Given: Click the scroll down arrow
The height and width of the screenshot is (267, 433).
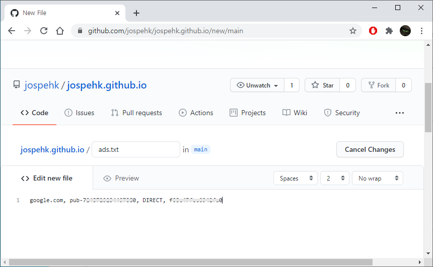Looking at the screenshot, I should point(428,253).
